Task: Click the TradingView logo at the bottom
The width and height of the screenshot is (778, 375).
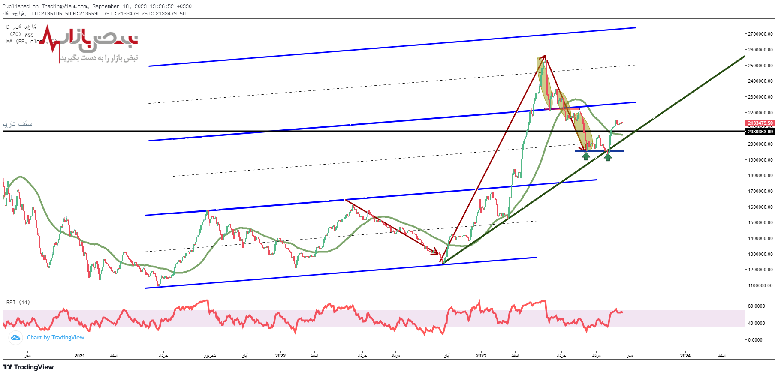Action: [x=28, y=367]
